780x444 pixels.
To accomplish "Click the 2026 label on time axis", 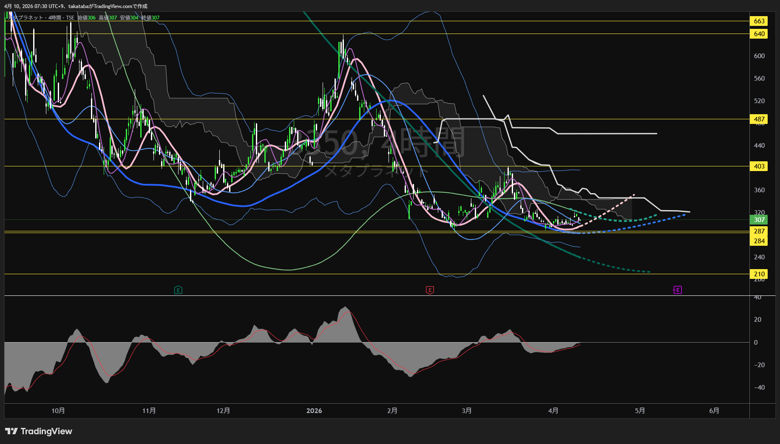I will pyautogui.click(x=314, y=411).
